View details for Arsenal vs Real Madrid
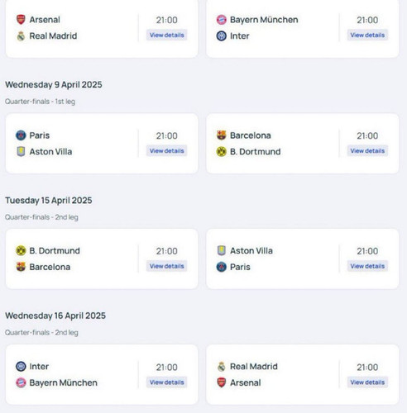 [x=166, y=35]
